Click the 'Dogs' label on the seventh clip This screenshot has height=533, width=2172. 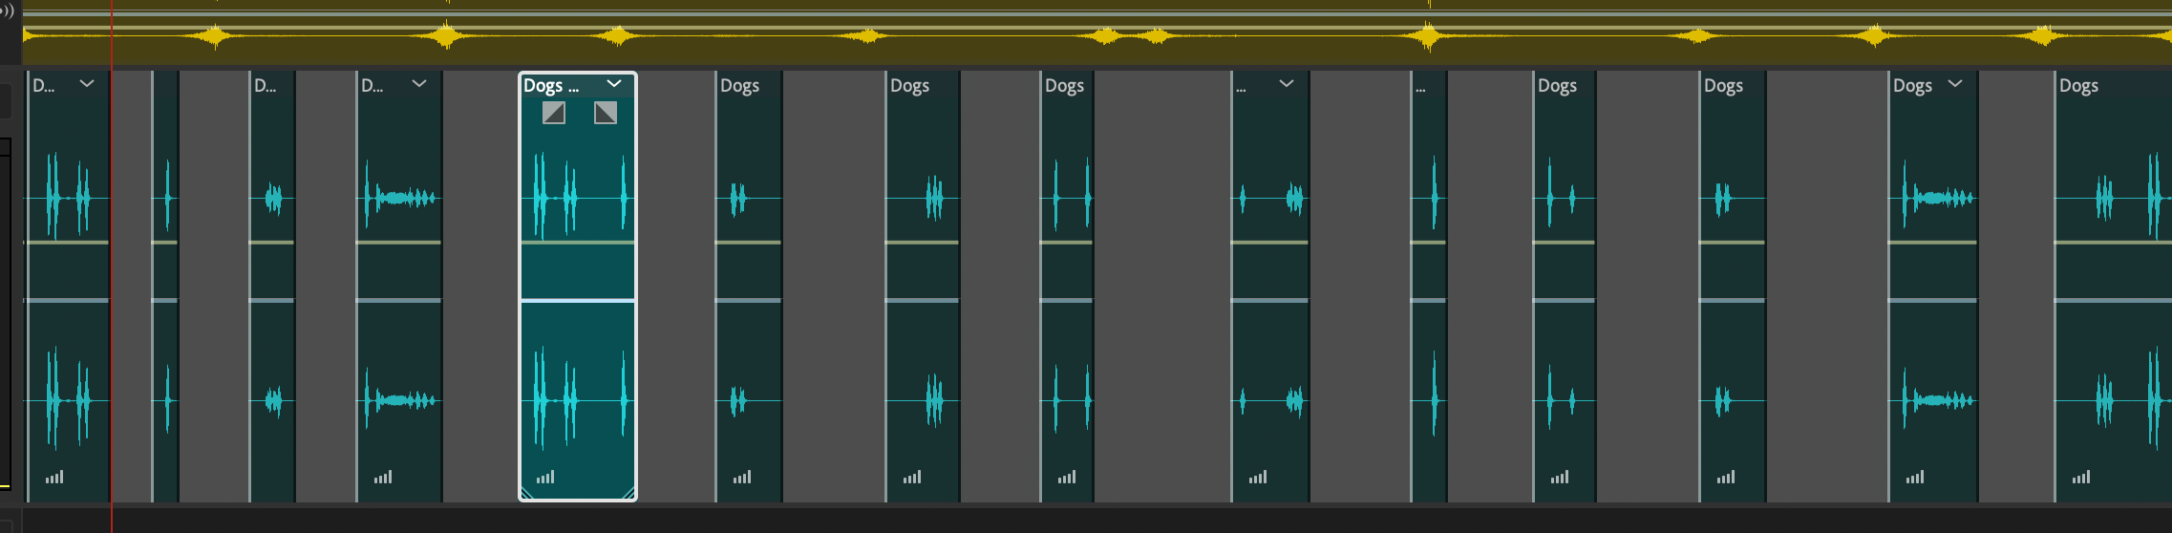click(909, 85)
